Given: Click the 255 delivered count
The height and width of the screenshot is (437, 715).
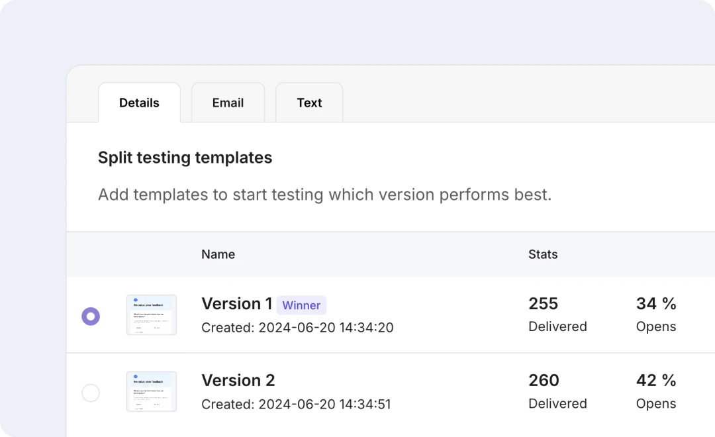Looking at the screenshot, I should tap(543, 304).
